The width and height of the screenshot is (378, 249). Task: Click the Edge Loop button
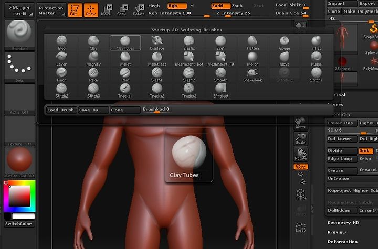pyautogui.click(x=342, y=159)
